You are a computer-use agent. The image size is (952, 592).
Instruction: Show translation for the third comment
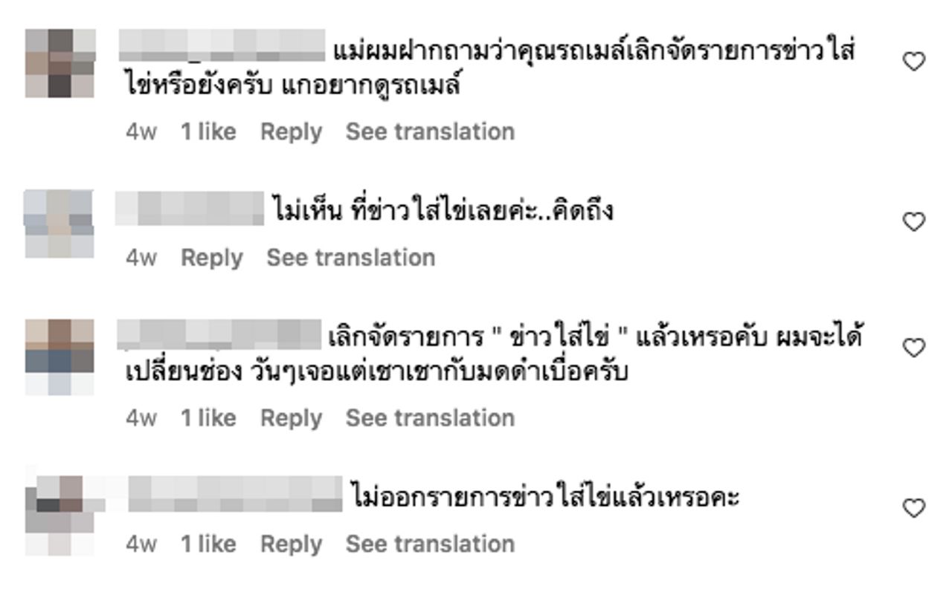point(430,418)
